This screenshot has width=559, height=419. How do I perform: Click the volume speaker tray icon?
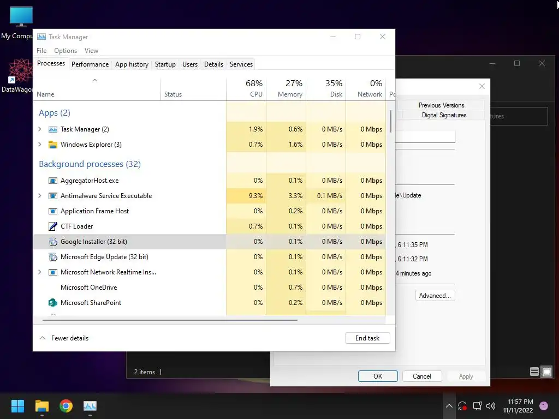491,406
